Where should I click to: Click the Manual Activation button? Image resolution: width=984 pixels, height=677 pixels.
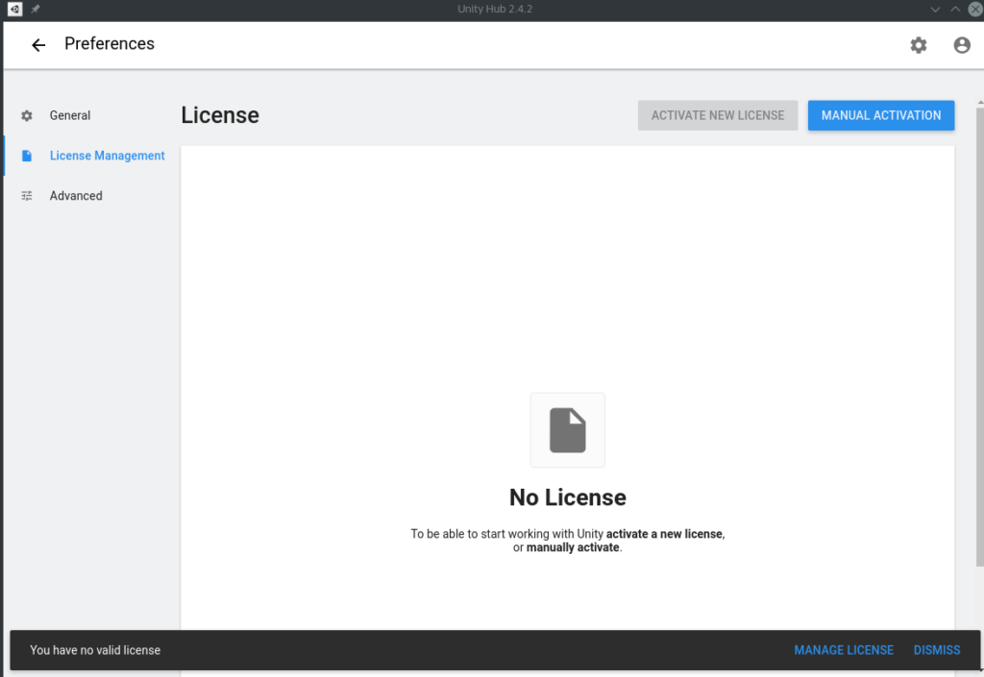coord(881,115)
